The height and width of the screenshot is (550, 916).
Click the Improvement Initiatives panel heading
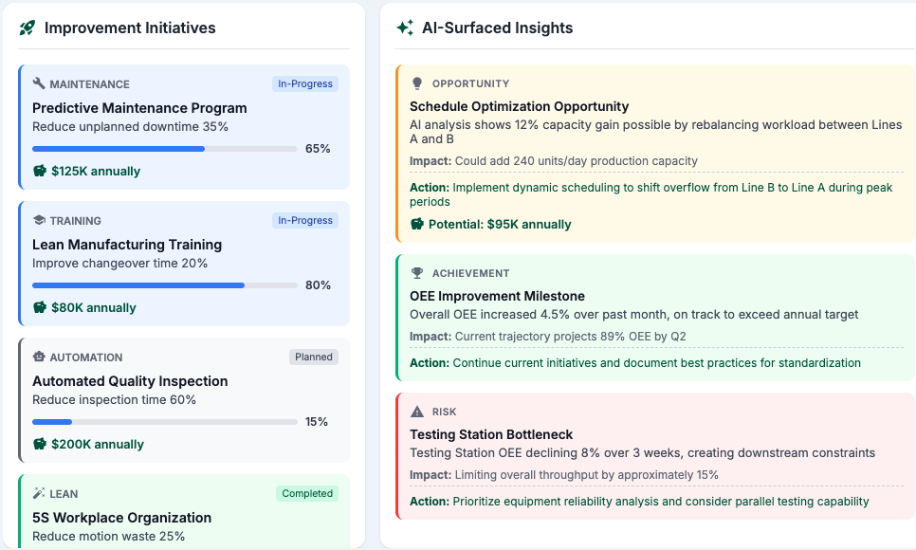(130, 27)
